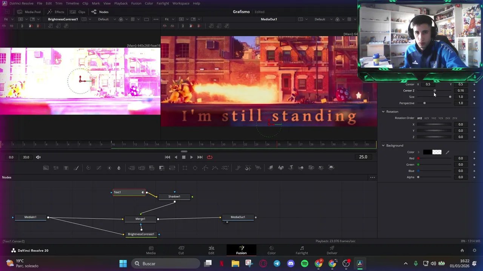Add a Rectangle mask from the toolbar
The image size is (483, 271).
[185, 168]
